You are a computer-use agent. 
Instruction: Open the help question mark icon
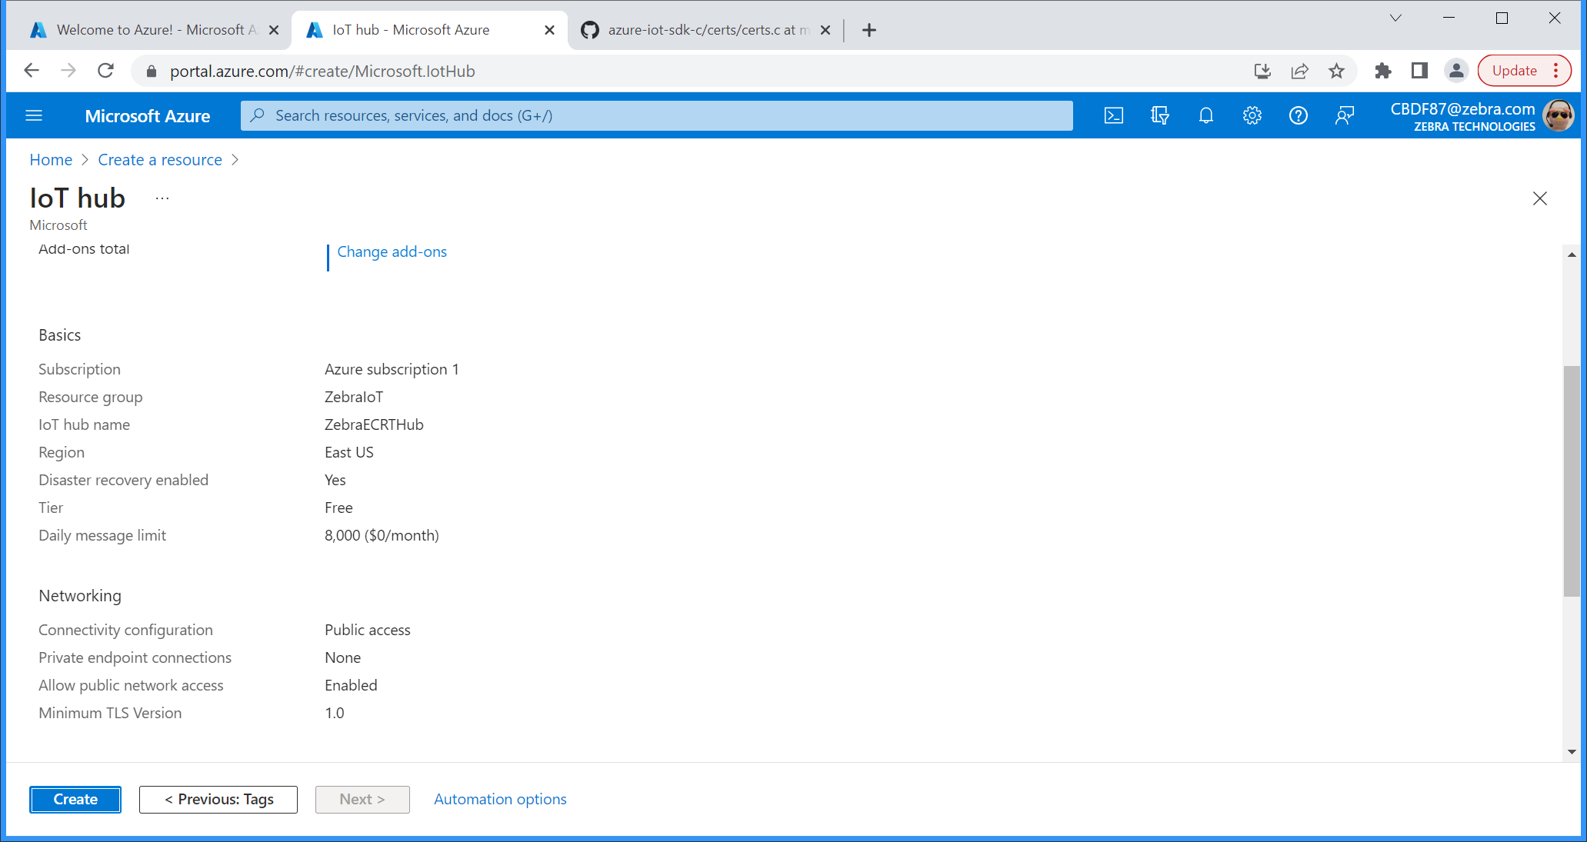point(1298,115)
